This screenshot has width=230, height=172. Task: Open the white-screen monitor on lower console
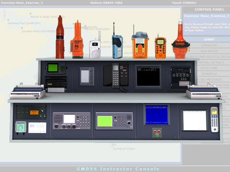pos(195,120)
